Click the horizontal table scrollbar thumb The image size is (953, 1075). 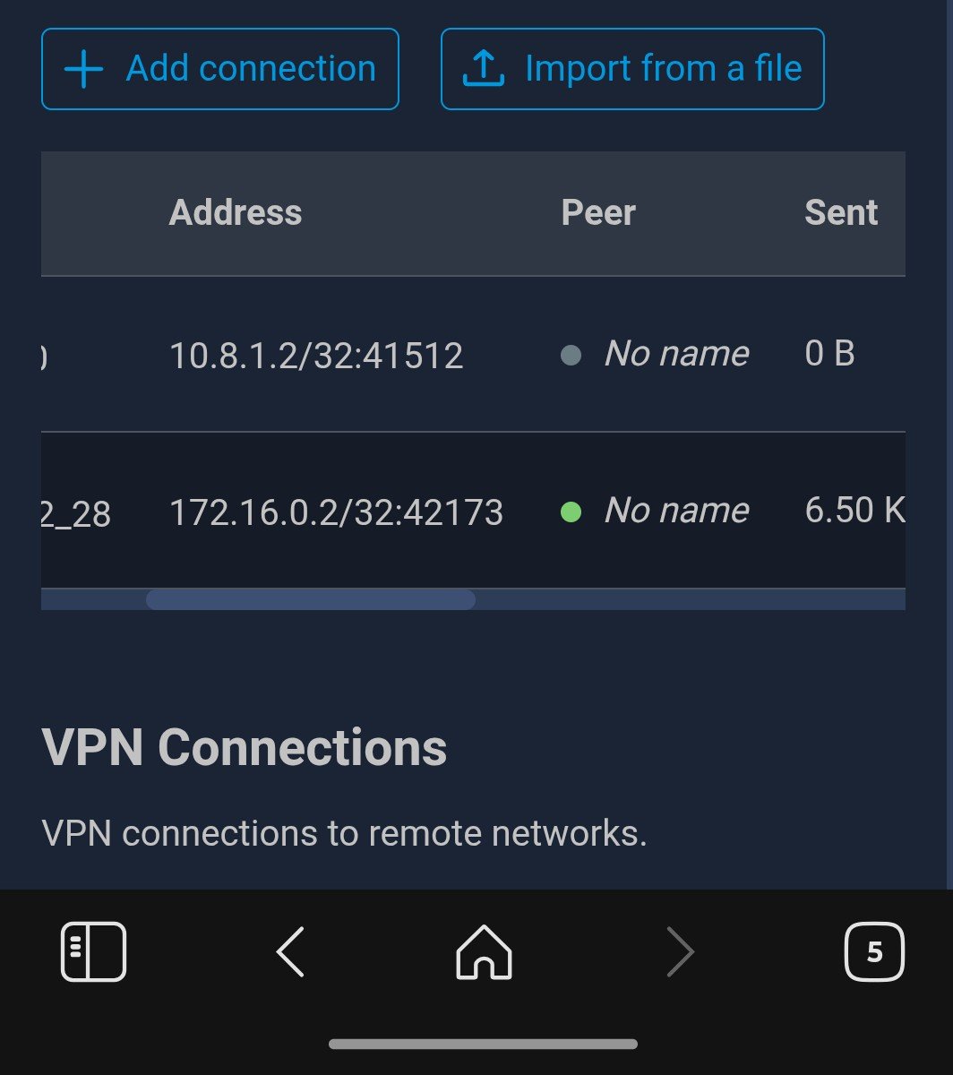(310, 599)
